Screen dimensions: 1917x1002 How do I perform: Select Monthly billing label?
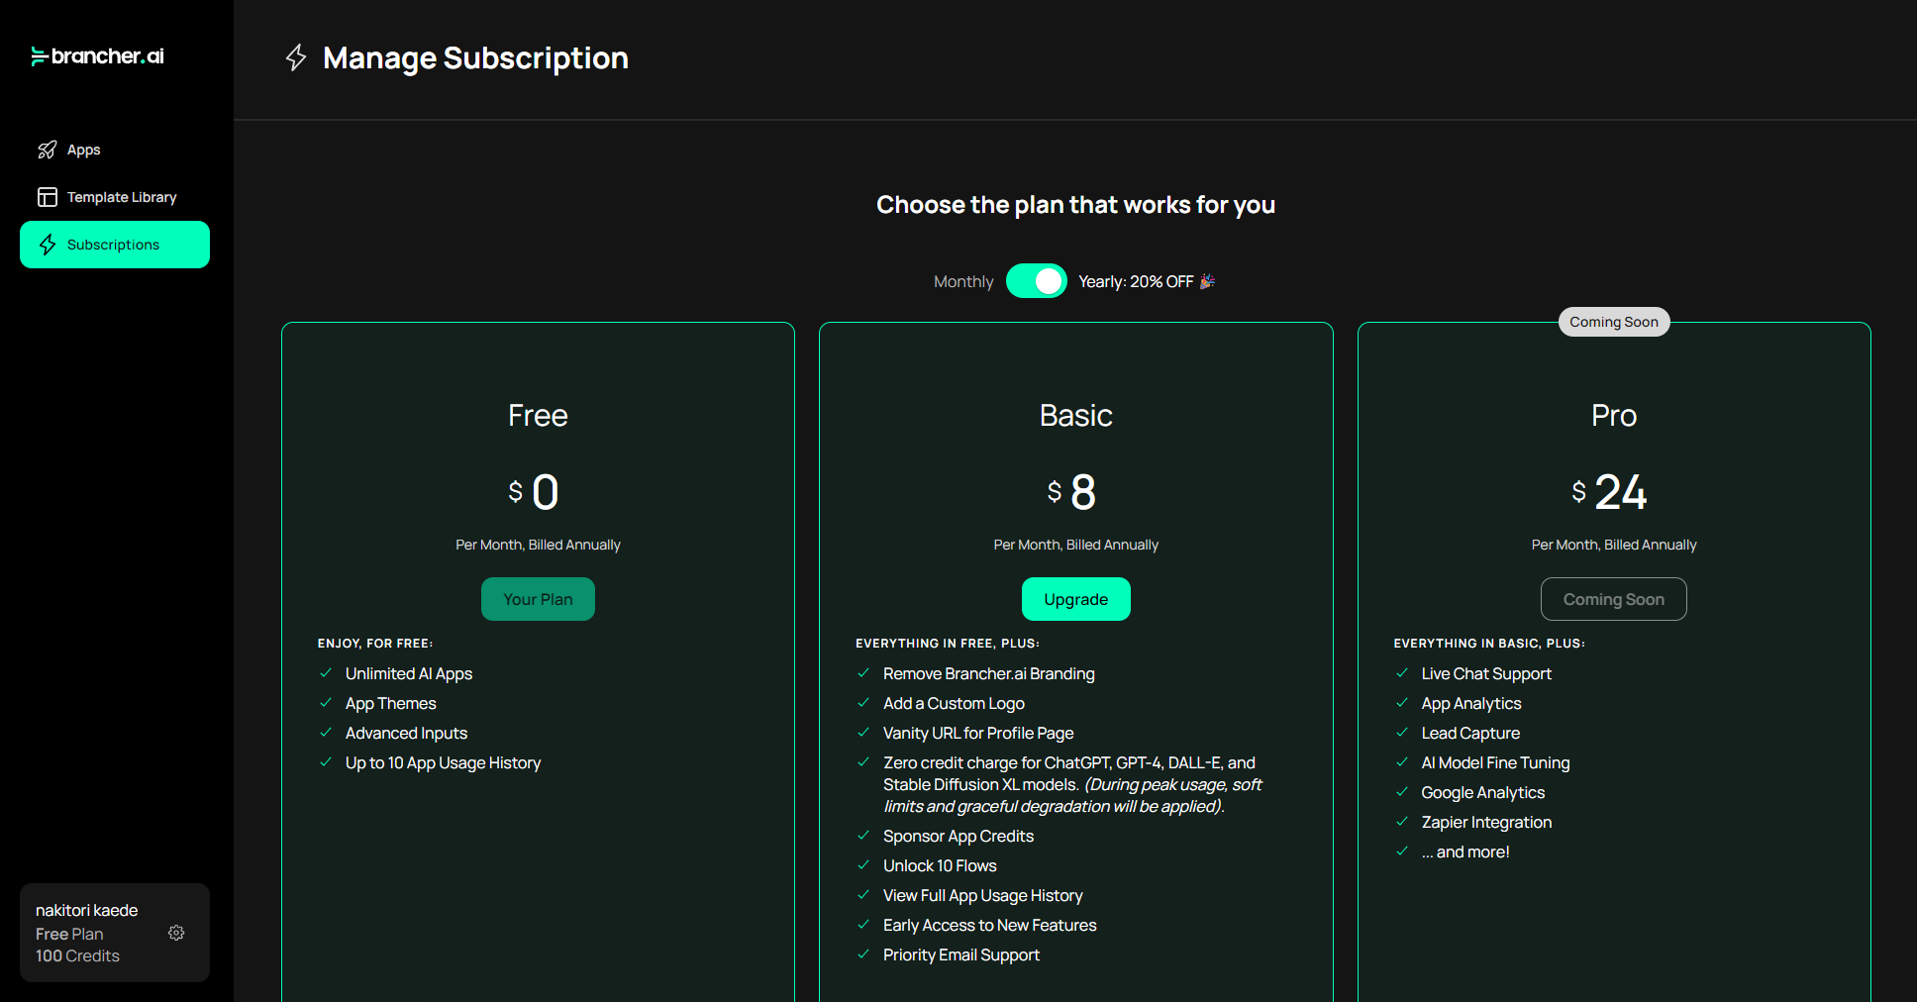click(x=962, y=282)
